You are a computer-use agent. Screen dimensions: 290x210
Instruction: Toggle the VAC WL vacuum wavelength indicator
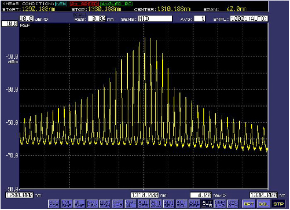[131, 204]
